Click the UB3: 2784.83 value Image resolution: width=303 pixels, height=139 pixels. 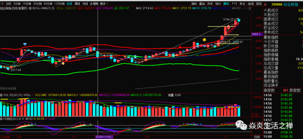[103, 8]
